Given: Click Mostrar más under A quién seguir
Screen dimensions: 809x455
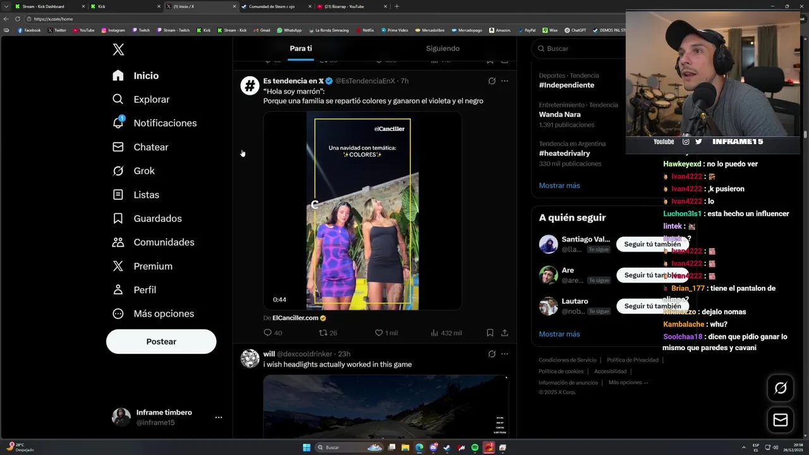Looking at the screenshot, I should (x=559, y=334).
